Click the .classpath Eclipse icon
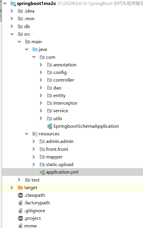The width and height of the screenshot is (143, 228). (x=20, y=195)
